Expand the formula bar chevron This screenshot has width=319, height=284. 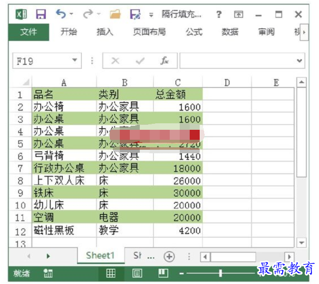[x=299, y=60]
